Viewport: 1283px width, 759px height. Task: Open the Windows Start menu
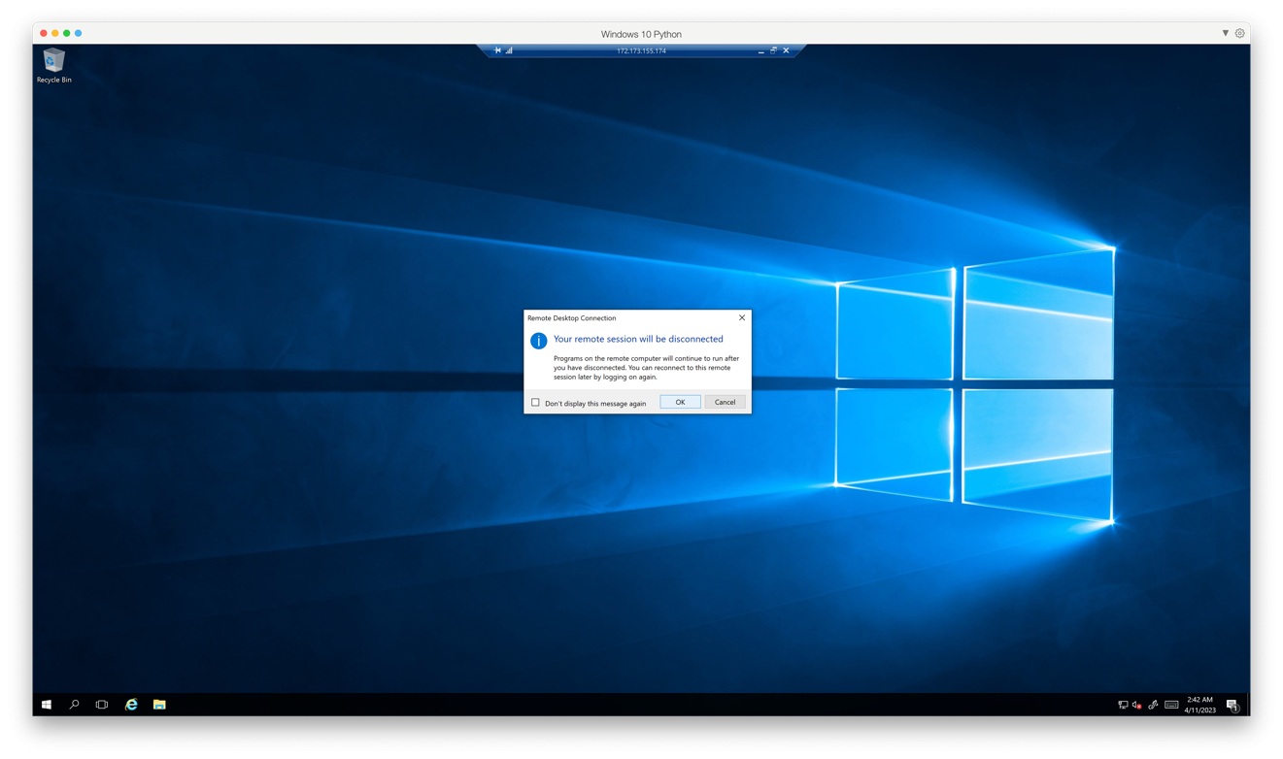click(x=46, y=705)
